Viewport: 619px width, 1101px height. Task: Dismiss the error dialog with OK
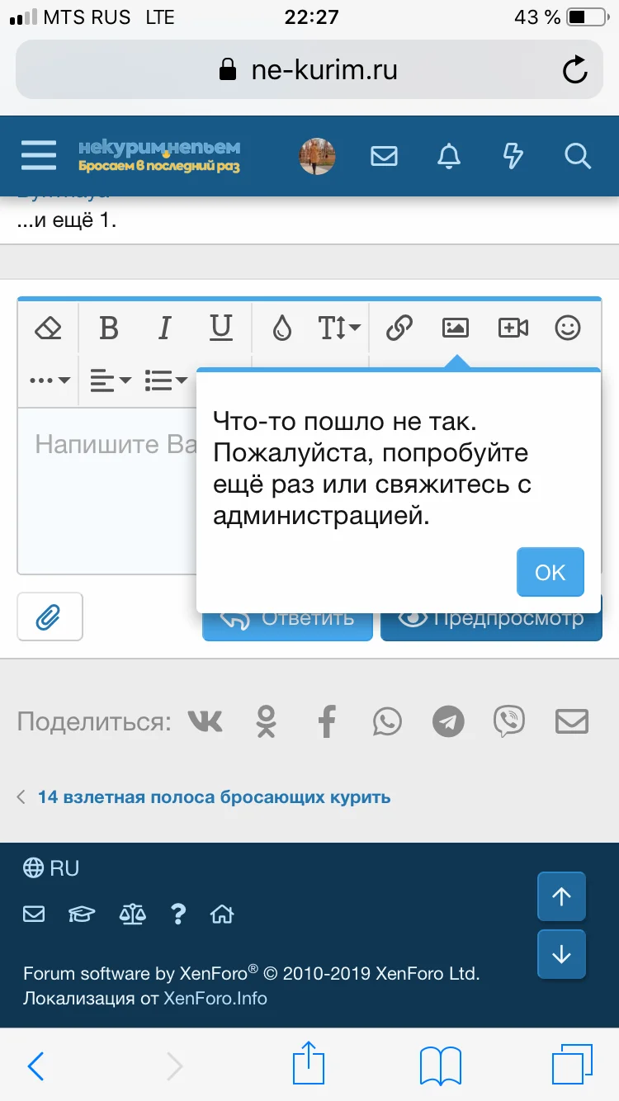pyautogui.click(x=550, y=572)
